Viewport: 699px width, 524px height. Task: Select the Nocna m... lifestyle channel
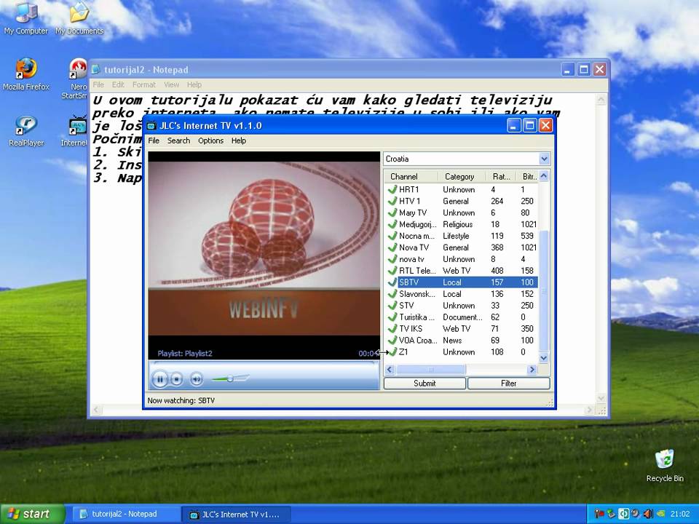tap(462, 236)
